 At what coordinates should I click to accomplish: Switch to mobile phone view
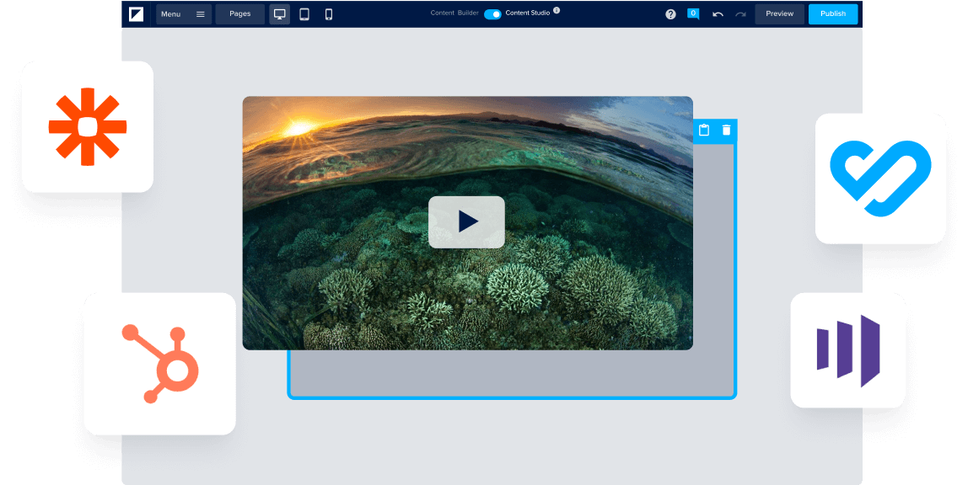329,14
